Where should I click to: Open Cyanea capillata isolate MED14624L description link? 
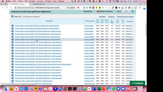click(43, 64)
